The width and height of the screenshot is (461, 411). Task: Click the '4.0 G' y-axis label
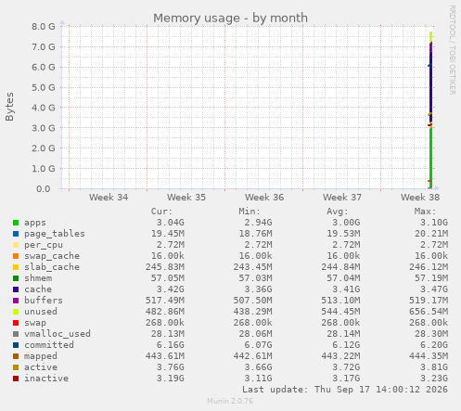[x=44, y=108]
